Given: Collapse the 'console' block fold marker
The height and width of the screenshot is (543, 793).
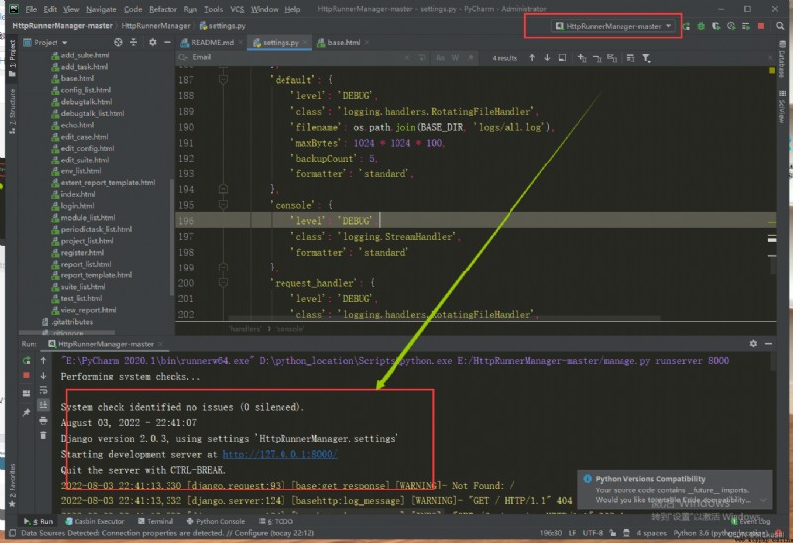Looking at the screenshot, I should pyautogui.click(x=223, y=205).
